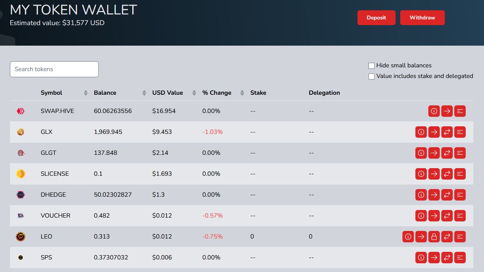View LEO history list icon

[460, 237]
